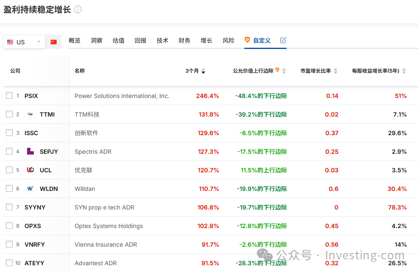Check the PSIX row checkbox
418x272 pixels.
[x=9, y=96]
